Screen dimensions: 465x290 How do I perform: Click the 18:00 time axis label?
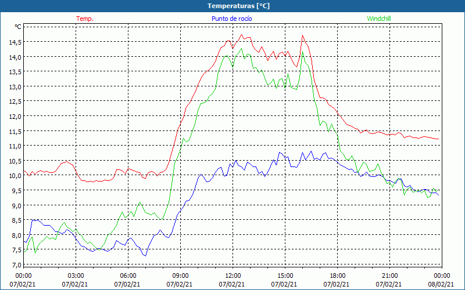tap(338, 275)
